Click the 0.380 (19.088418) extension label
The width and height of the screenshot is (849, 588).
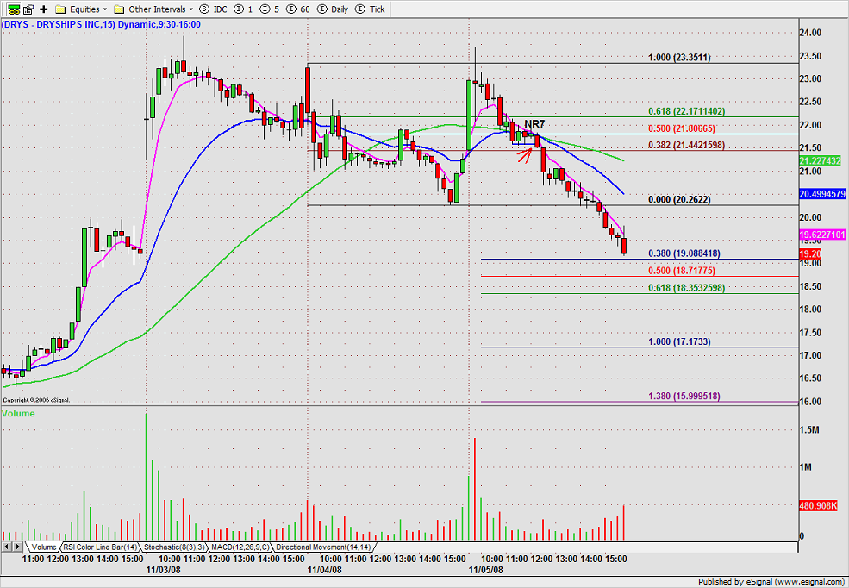684,253
